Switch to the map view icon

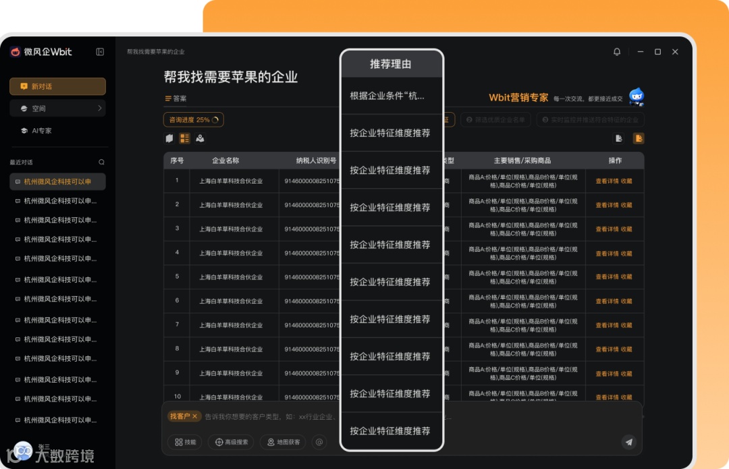(200, 138)
